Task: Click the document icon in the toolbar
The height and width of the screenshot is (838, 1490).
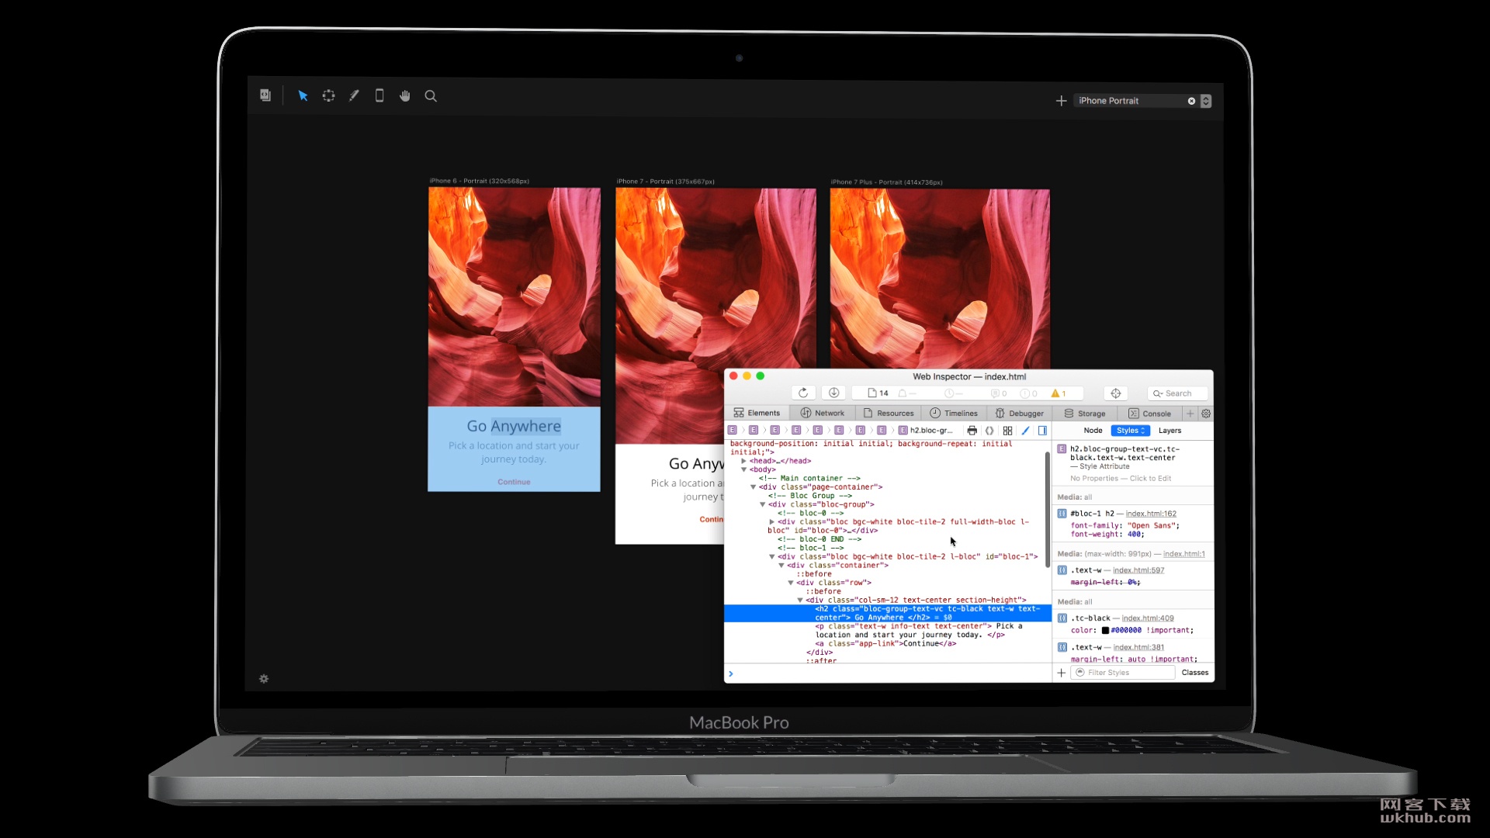Action: (265, 95)
